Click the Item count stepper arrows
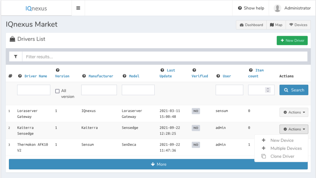Viewport: 316px width, 178px height. [x=268, y=90]
